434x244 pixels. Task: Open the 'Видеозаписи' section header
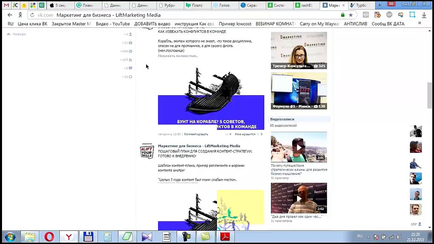tap(282, 119)
